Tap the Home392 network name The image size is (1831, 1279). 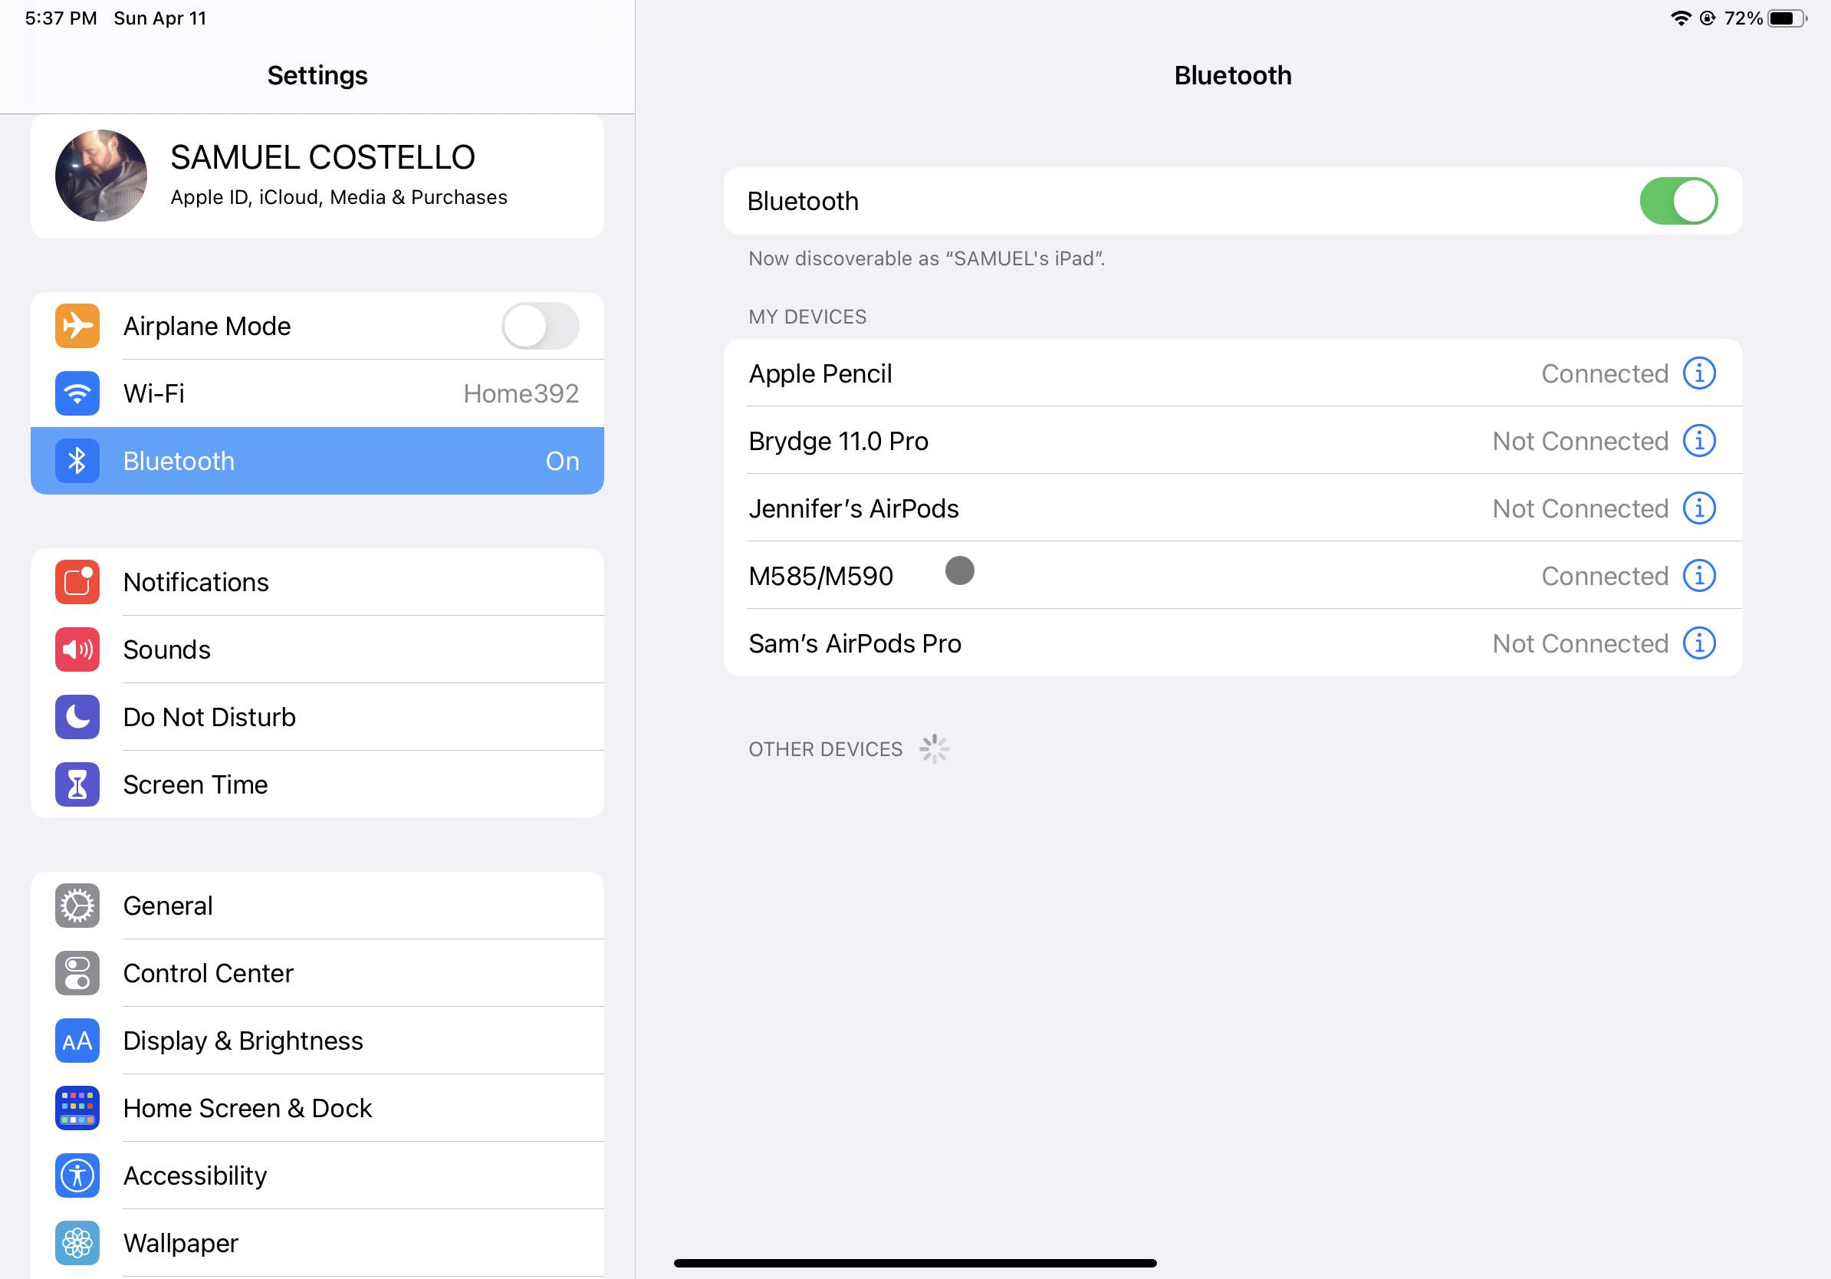click(x=521, y=393)
